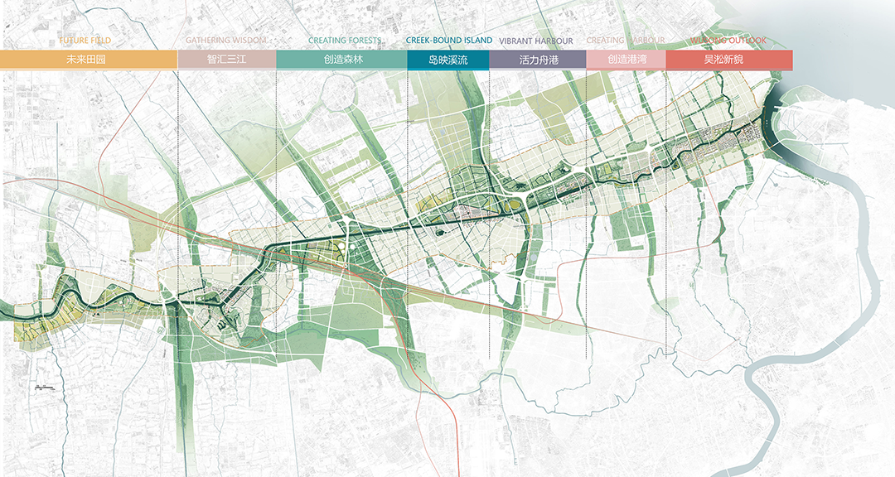Image resolution: width=895 pixels, height=477 pixels.
Task: Click the red 吴淞新貌 banner segment
Action: [x=728, y=60]
